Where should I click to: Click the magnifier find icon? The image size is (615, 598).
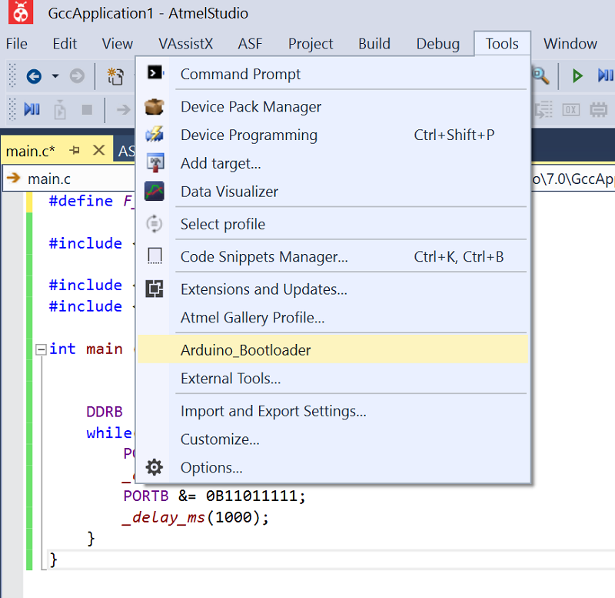[541, 75]
